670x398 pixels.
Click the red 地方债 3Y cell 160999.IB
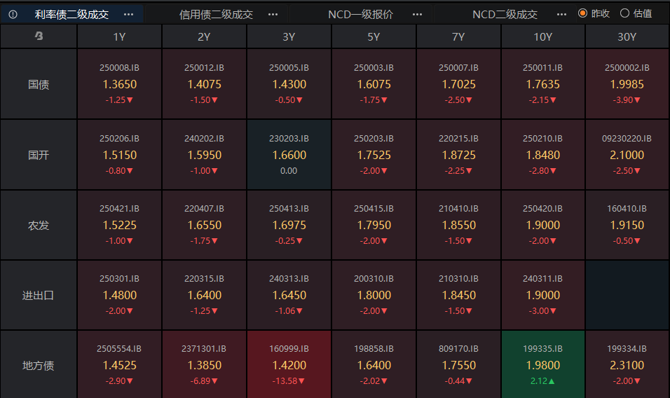[x=289, y=364]
